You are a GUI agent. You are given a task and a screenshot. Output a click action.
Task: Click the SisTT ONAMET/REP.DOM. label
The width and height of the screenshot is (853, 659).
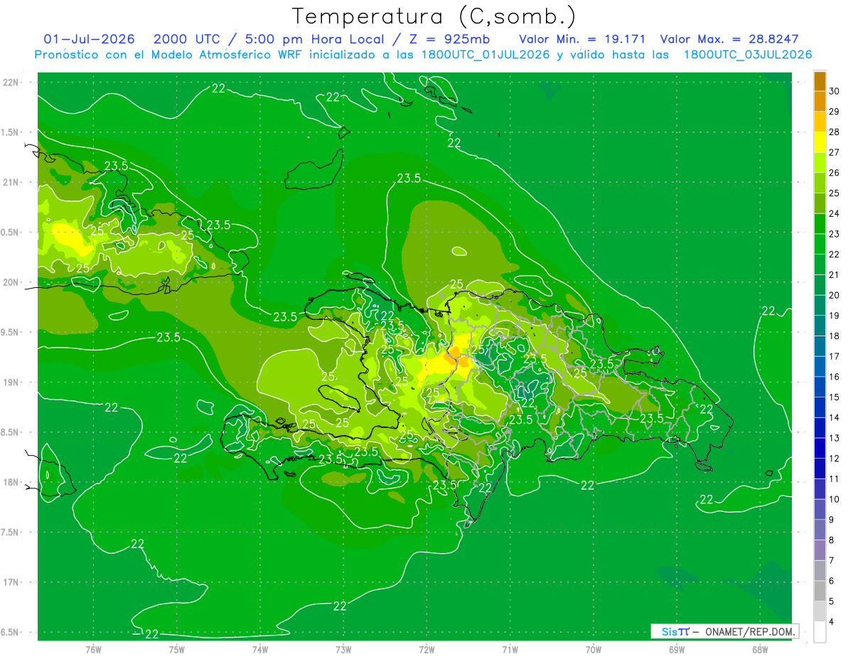click(x=724, y=631)
